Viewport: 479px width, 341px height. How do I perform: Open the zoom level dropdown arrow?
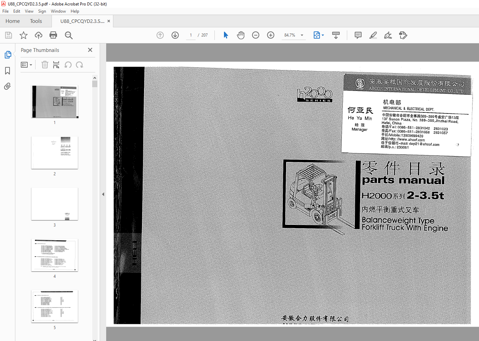click(302, 35)
